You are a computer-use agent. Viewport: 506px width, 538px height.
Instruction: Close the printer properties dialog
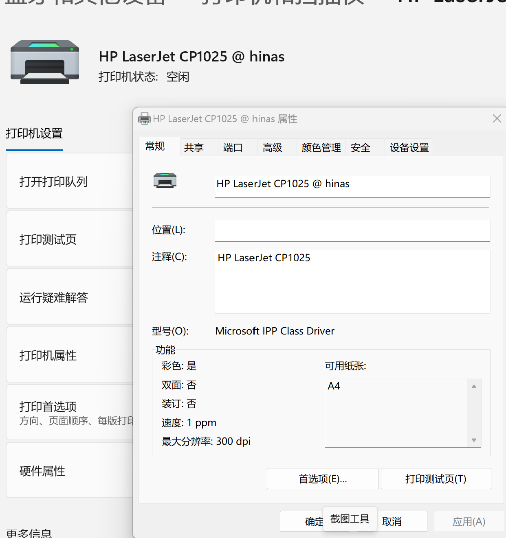pyautogui.click(x=497, y=118)
